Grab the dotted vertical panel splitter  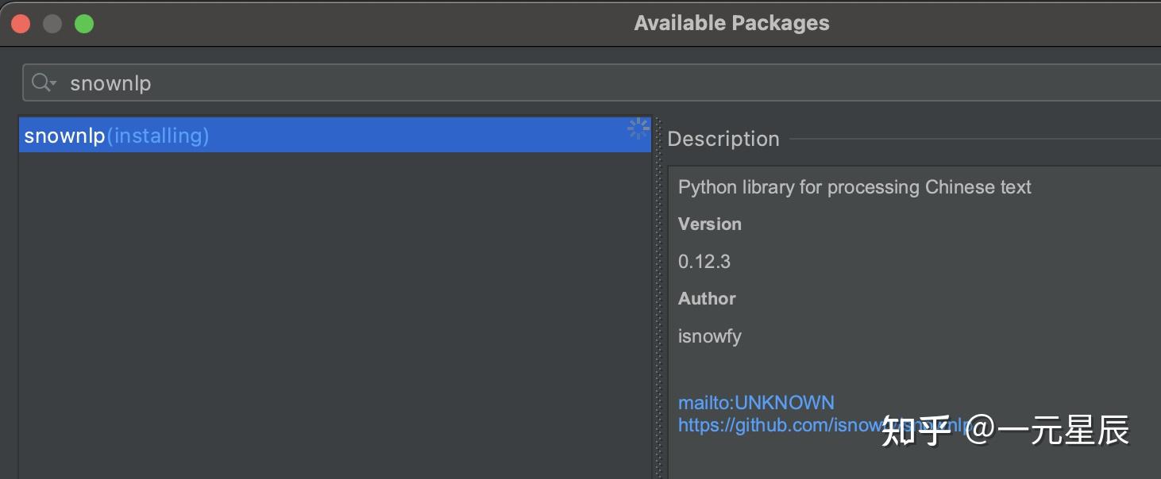pyautogui.click(x=658, y=301)
